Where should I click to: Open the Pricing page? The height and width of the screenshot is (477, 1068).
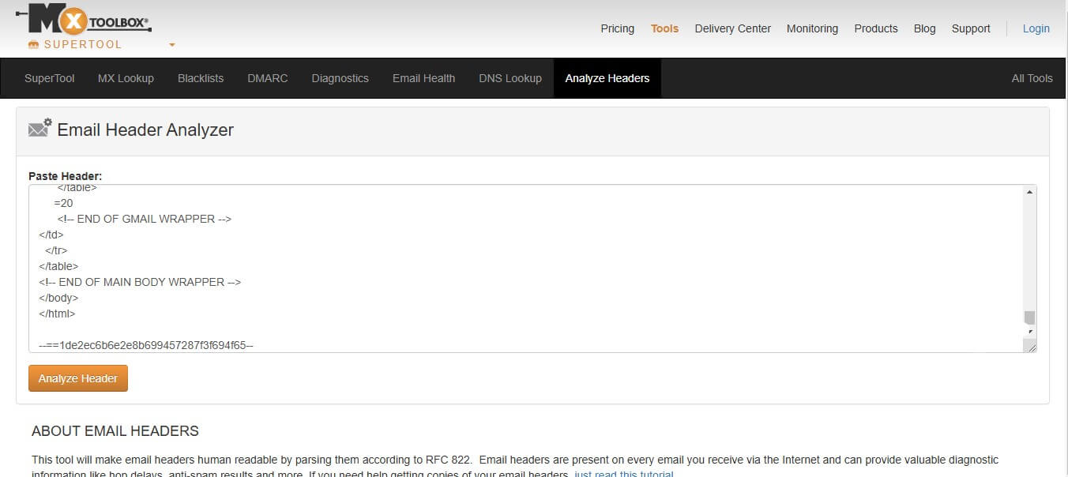pos(617,28)
